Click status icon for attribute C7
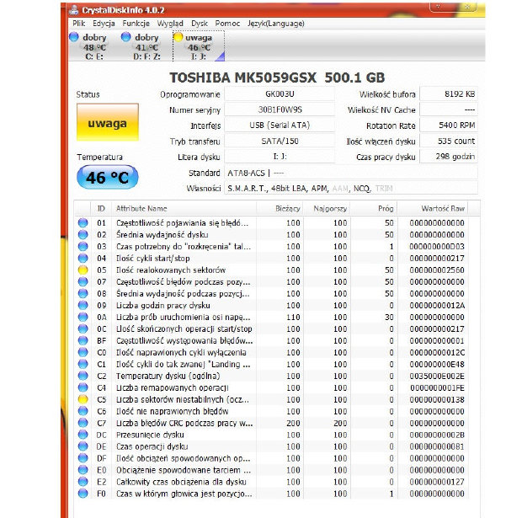Viewport: 522px width, 518px height. pos(83,423)
